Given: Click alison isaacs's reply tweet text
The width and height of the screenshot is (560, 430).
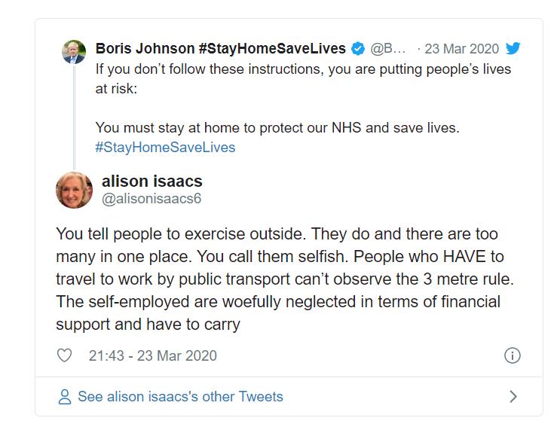Looking at the screenshot, I should tap(285, 279).
